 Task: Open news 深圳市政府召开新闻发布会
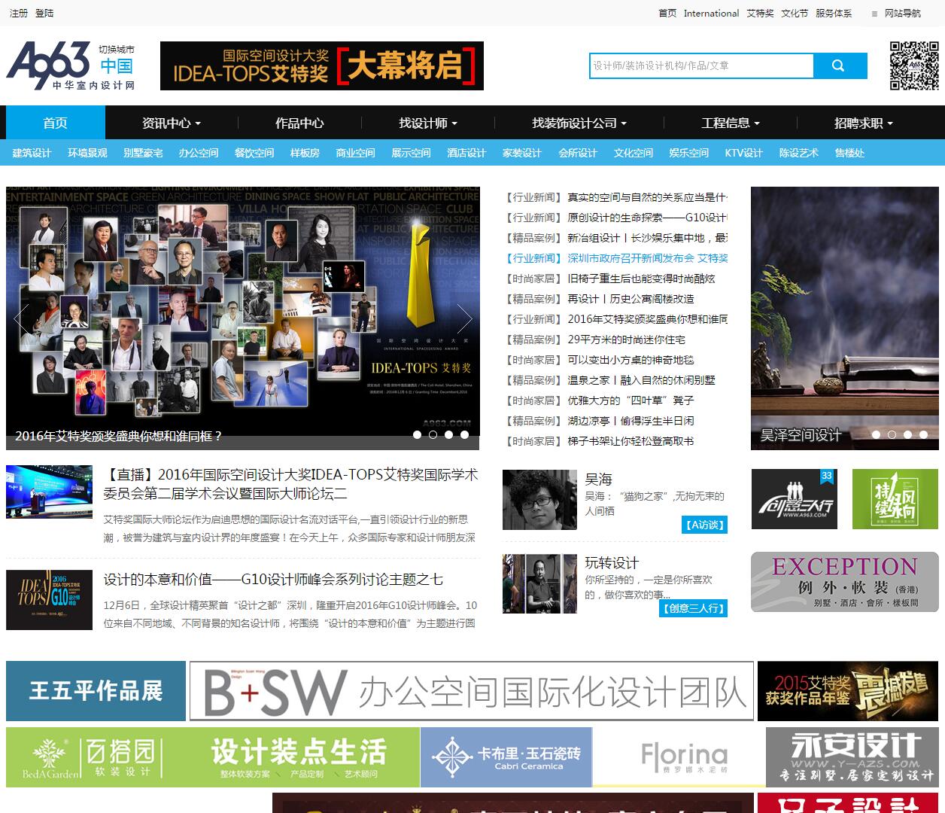click(647, 258)
